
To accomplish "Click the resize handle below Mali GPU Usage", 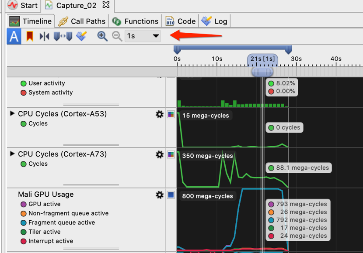I will [91, 249].
